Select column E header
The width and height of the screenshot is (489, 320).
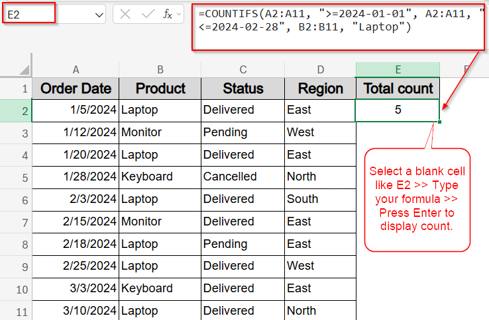click(x=398, y=69)
